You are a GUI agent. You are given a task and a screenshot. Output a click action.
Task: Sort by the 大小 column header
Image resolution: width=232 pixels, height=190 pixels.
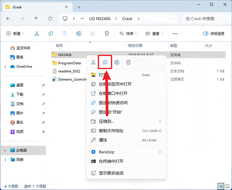[208, 45]
